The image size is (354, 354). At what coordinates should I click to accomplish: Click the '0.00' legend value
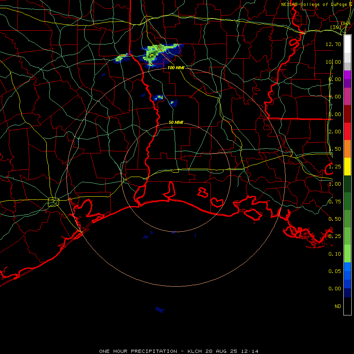[335, 289]
